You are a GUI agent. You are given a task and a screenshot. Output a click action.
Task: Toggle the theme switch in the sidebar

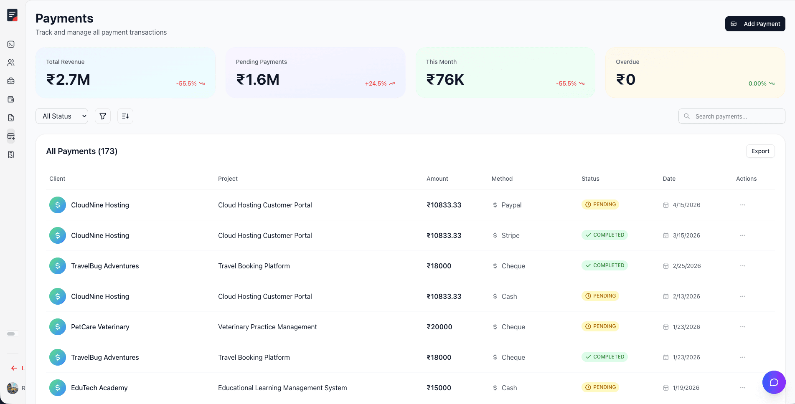tap(11, 334)
